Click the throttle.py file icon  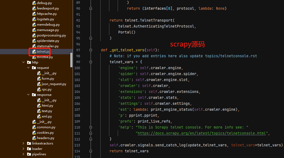pyautogui.click(x=34, y=57)
